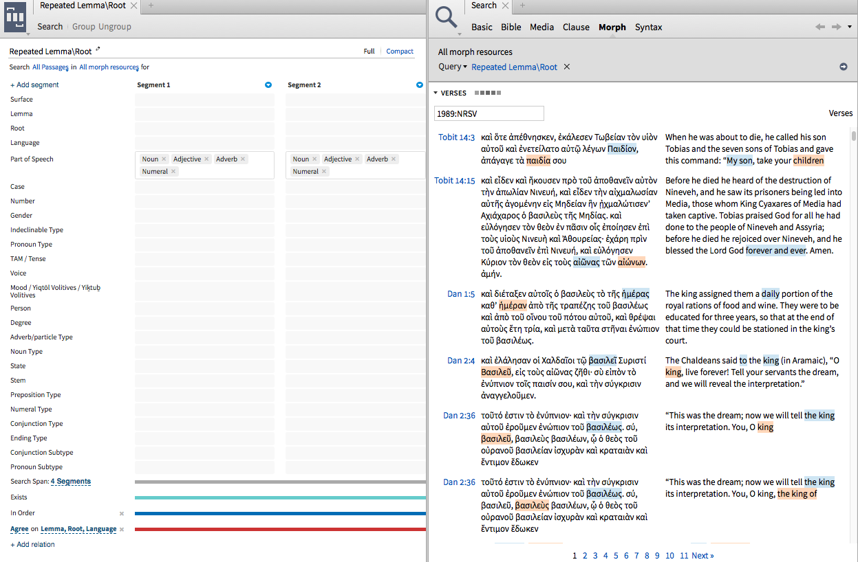Go to results page 2
Image resolution: width=858 pixels, height=562 pixels.
pos(585,555)
